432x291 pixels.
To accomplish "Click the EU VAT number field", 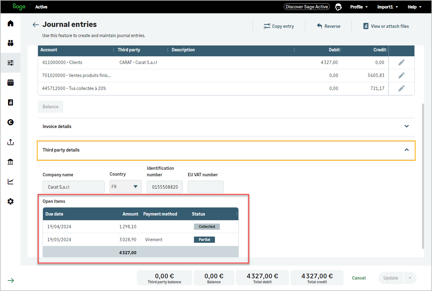I will (205, 187).
